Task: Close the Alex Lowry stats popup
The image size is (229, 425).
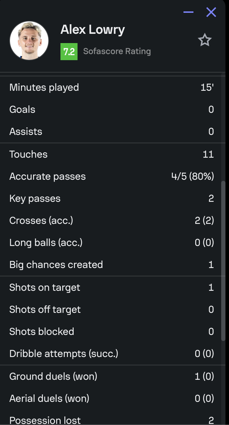Action: pos(211,12)
